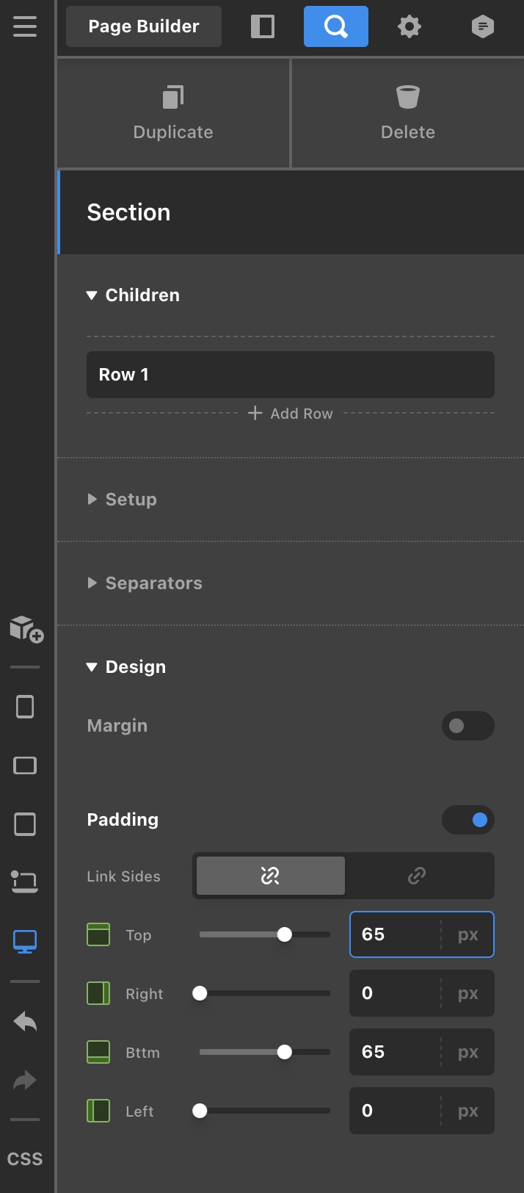This screenshot has width=524, height=1193.
Task: Enable the Margin toggle
Action: click(467, 726)
